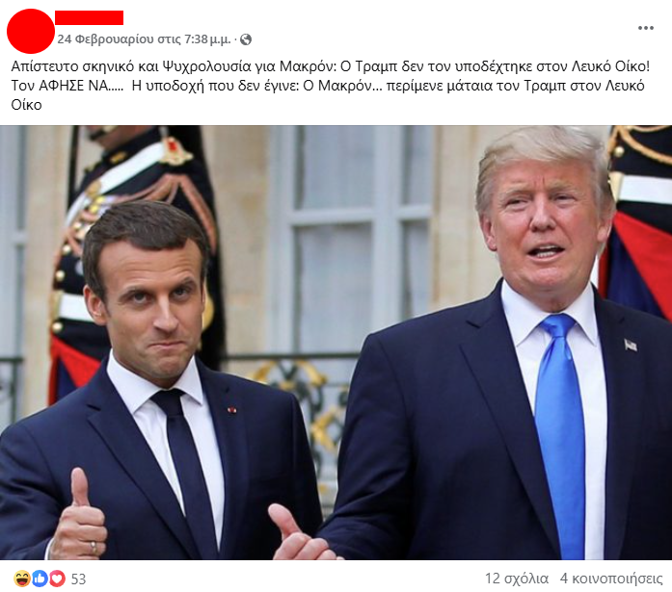Click the American flag lapel pin

click(x=631, y=345)
